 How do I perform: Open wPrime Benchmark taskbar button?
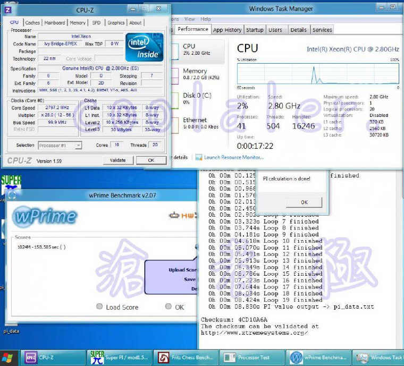[x=319, y=358]
